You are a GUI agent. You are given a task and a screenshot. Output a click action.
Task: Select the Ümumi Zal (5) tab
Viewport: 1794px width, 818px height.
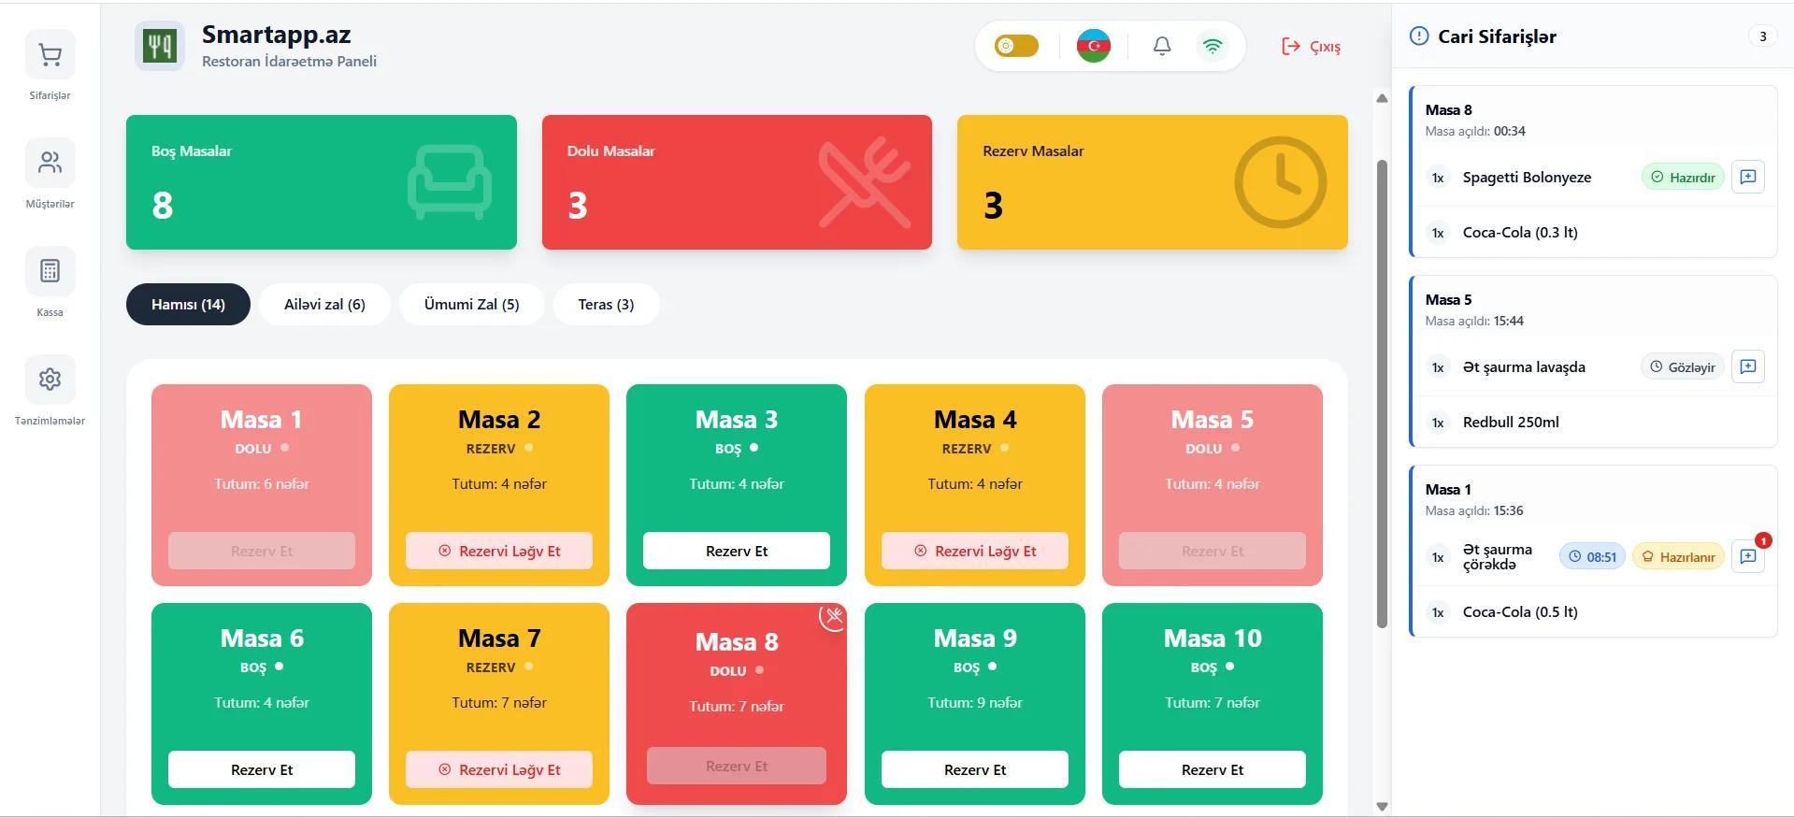(x=471, y=305)
